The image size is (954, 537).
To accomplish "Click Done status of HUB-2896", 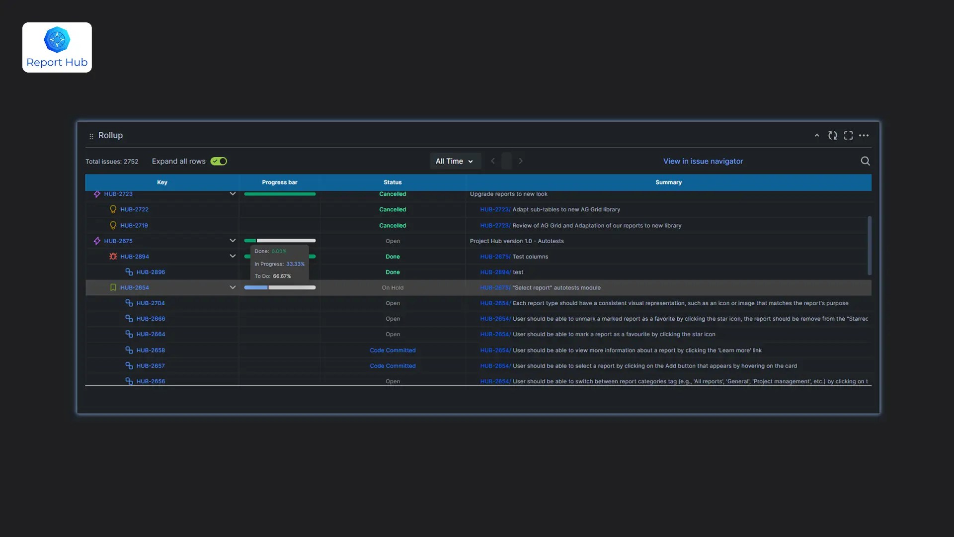I will click(393, 272).
